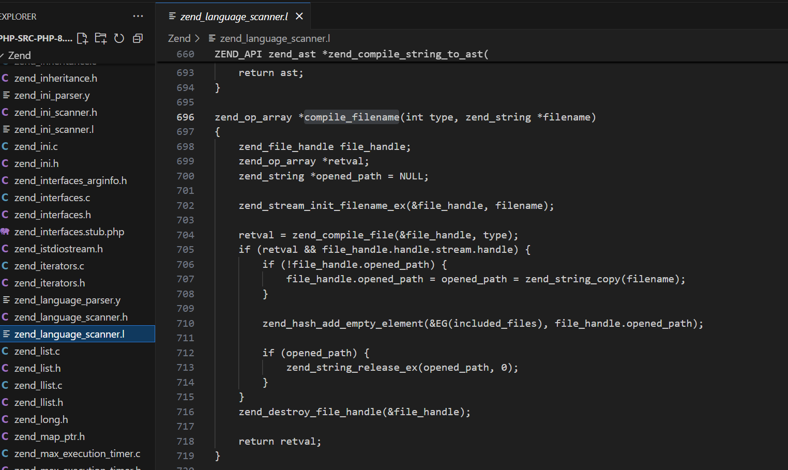Screen dimensions: 788x470
Task: Select zend_ini_scanner.l in the Explorer
Action: pos(54,129)
